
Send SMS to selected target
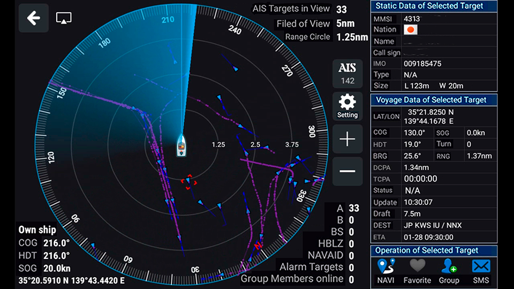[x=481, y=271]
